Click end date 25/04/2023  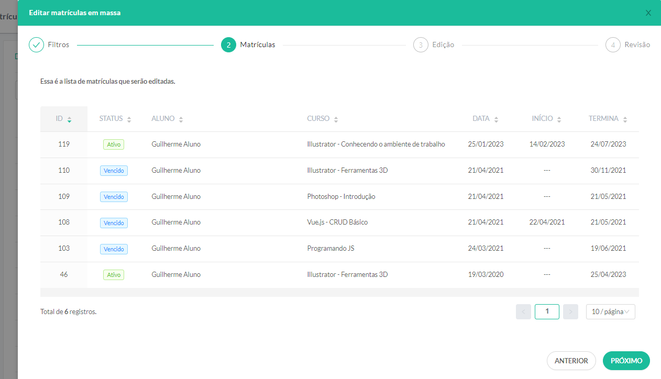tap(608, 275)
